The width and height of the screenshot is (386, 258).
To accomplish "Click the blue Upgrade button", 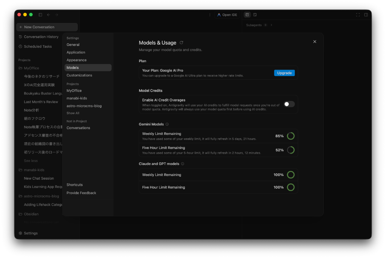I will tap(284, 73).
